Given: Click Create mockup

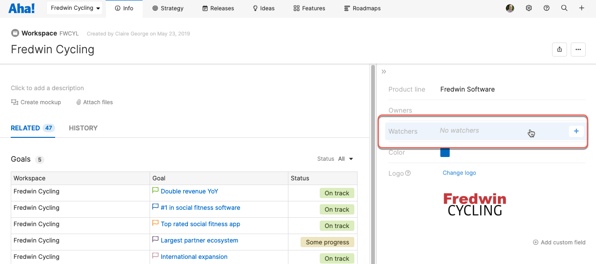Looking at the screenshot, I should pyautogui.click(x=36, y=102).
